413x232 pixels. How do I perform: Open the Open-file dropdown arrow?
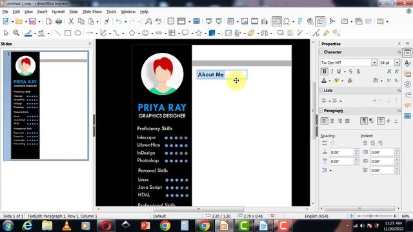click(x=26, y=21)
